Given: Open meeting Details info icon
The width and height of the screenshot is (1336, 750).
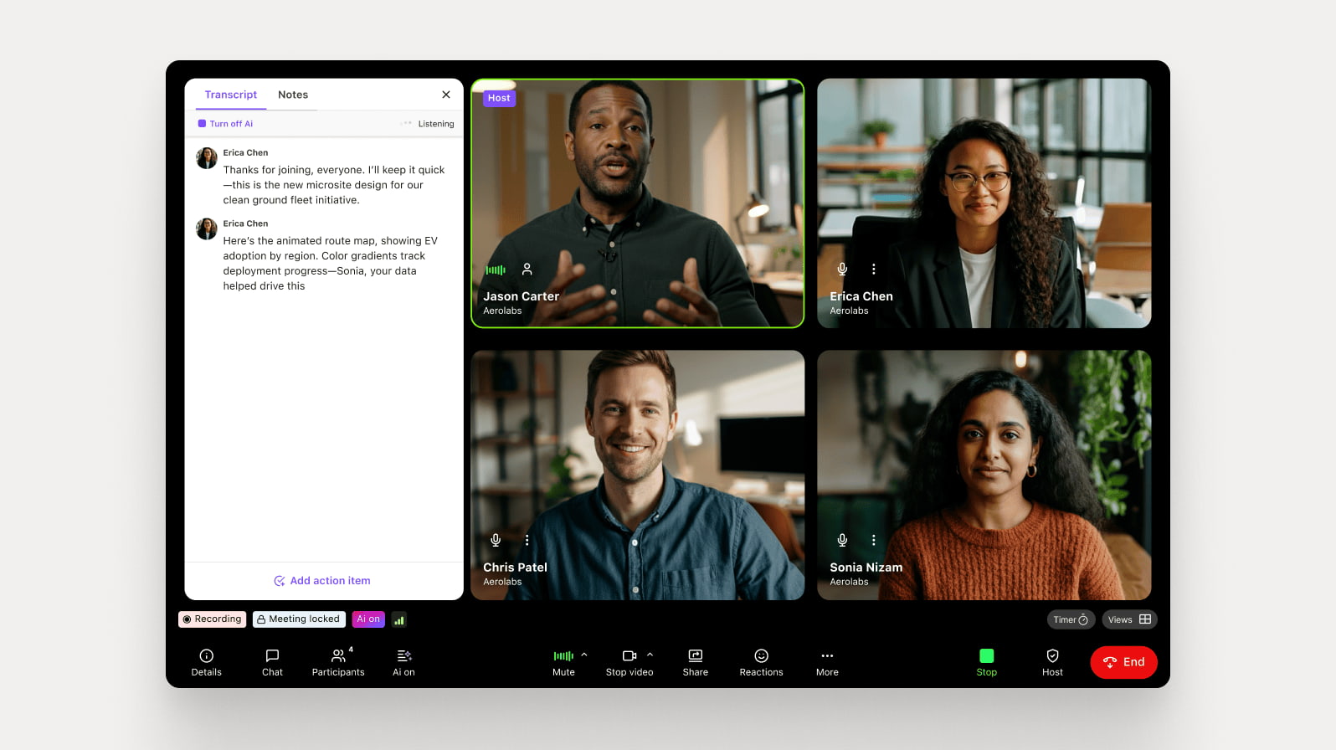Looking at the screenshot, I should pos(206,656).
